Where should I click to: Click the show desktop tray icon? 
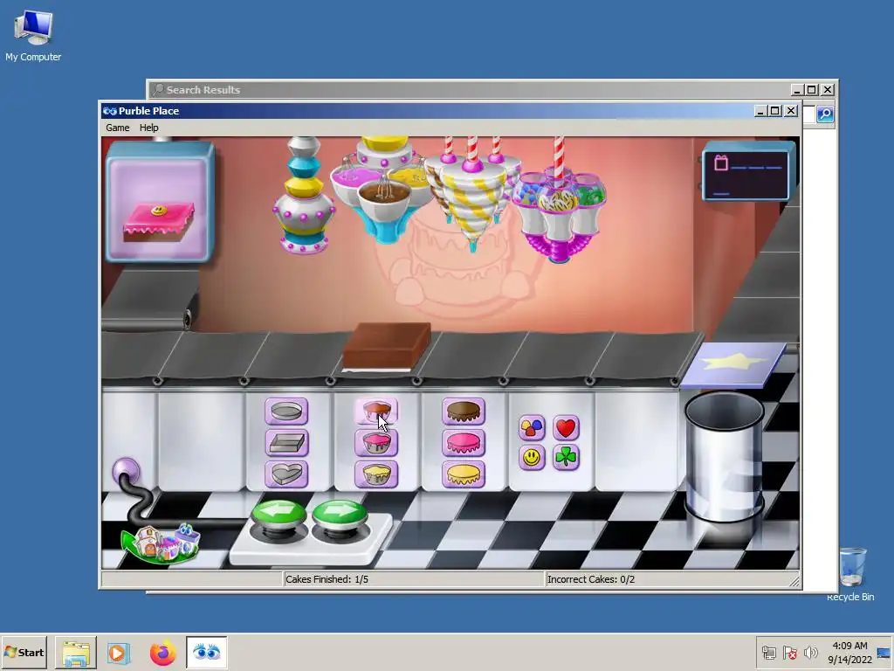[884, 652]
